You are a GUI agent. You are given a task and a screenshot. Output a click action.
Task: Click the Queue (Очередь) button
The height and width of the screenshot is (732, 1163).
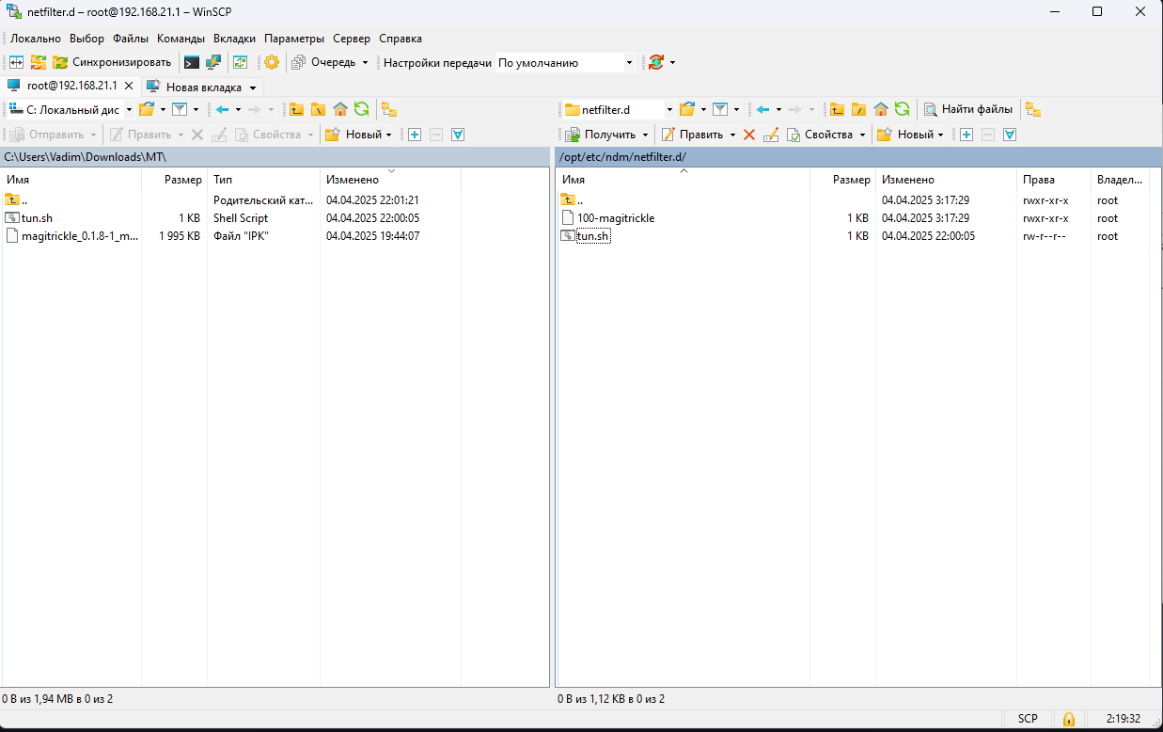point(329,62)
